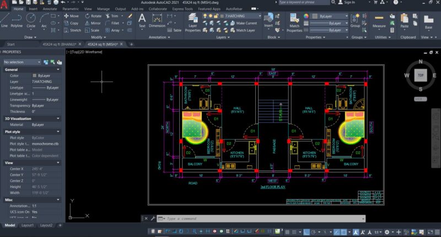Toggle Object Snap in status bar

343,232
